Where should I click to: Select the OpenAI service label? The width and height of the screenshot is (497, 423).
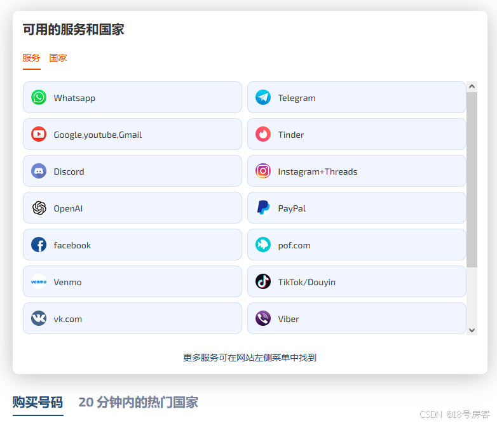tap(68, 208)
